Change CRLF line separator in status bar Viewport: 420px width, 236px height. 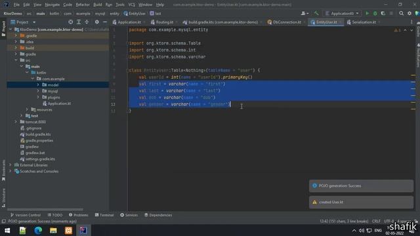[x=376, y=222]
